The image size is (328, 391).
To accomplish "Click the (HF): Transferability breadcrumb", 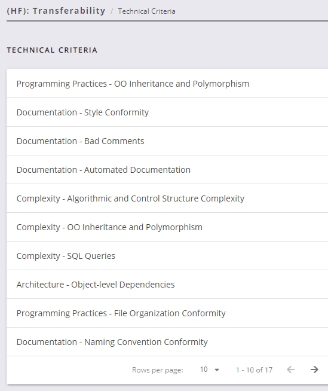I will coord(56,11).
